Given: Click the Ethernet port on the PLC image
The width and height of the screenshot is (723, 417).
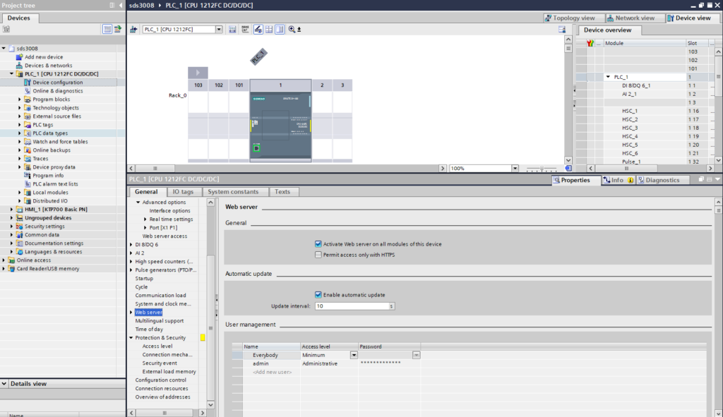Looking at the screenshot, I should [x=257, y=148].
